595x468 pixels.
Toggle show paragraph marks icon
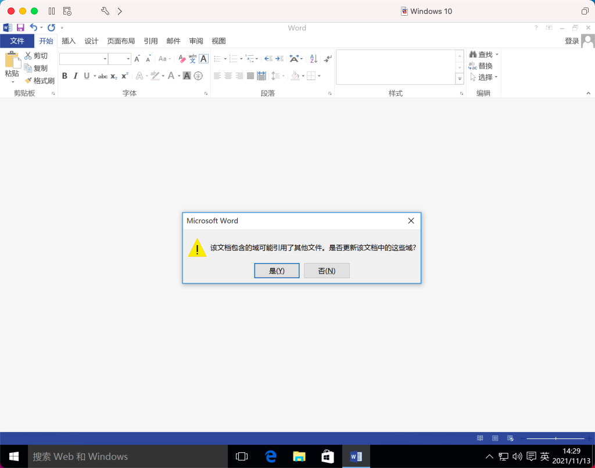[328, 59]
